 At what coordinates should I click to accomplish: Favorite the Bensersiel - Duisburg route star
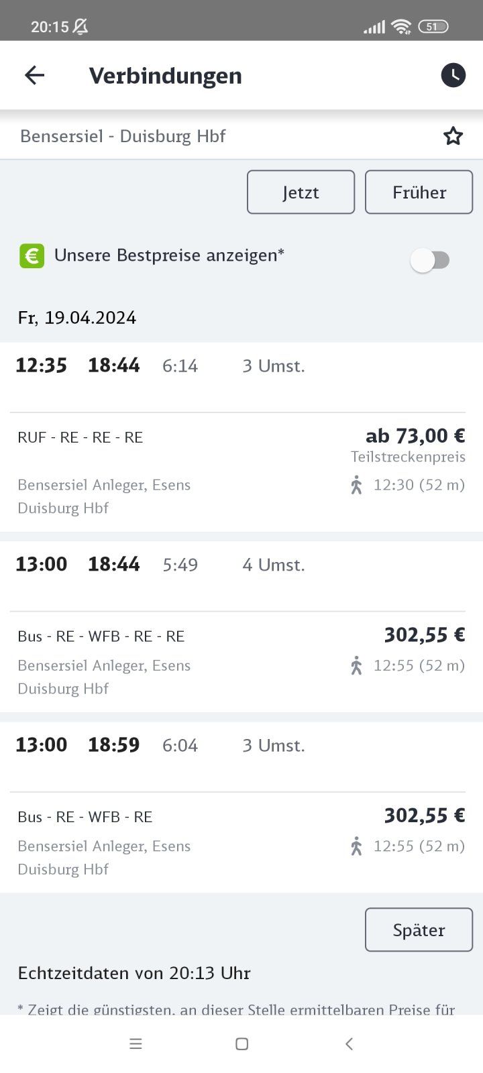click(453, 136)
